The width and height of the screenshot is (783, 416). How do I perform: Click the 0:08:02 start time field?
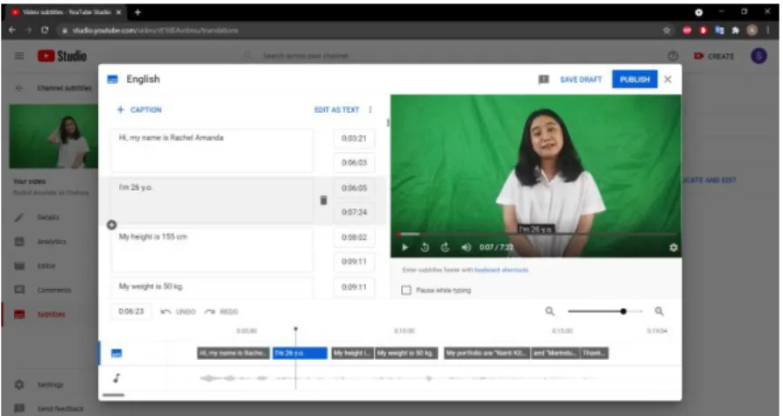(354, 237)
